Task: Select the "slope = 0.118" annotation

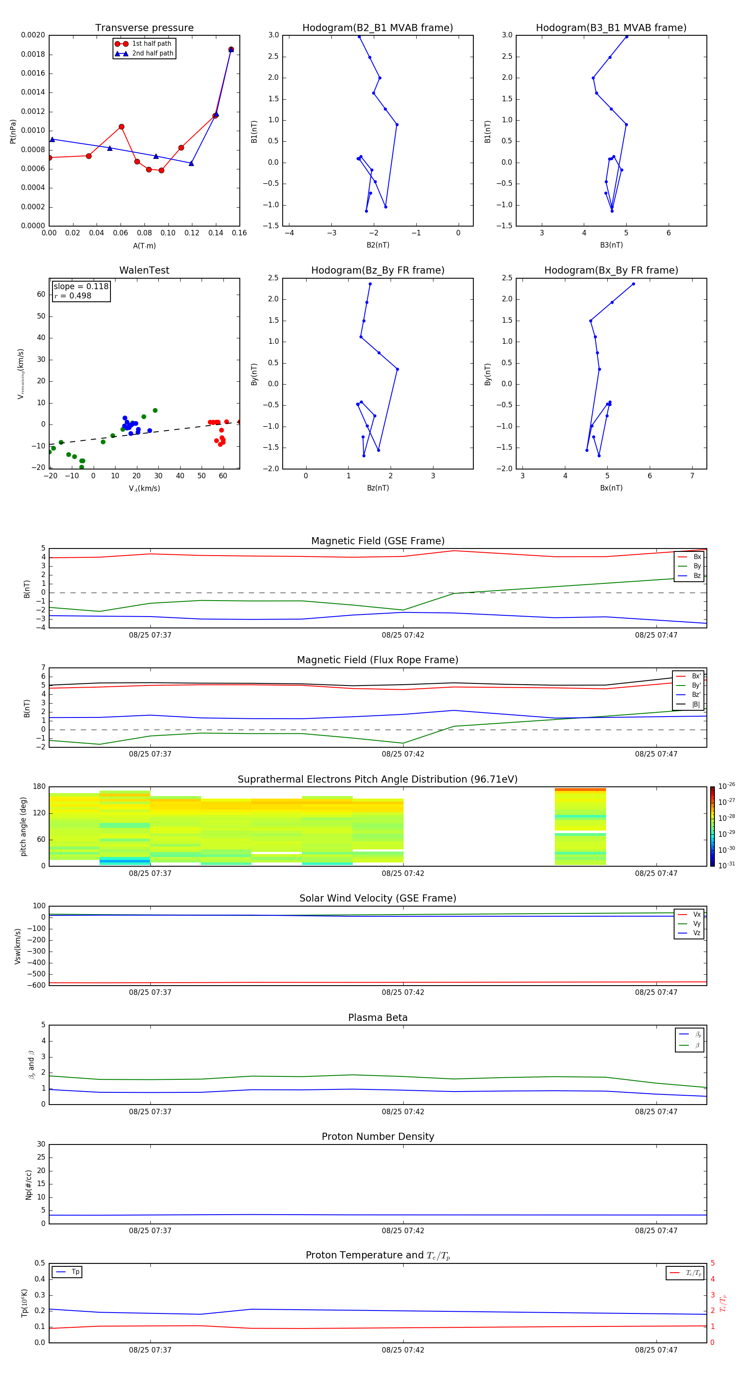Action: (x=81, y=287)
